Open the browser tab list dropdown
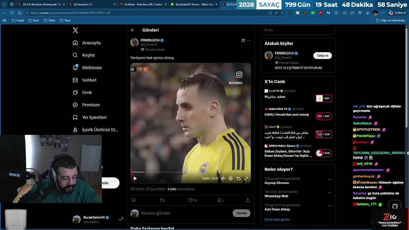Image resolution: width=409 pixels, height=230 pixels. click(4, 4)
